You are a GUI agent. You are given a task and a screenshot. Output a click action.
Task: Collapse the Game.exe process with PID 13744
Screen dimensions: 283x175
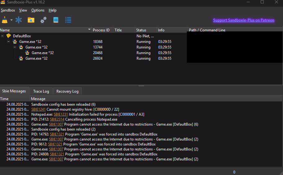click(15, 47)
